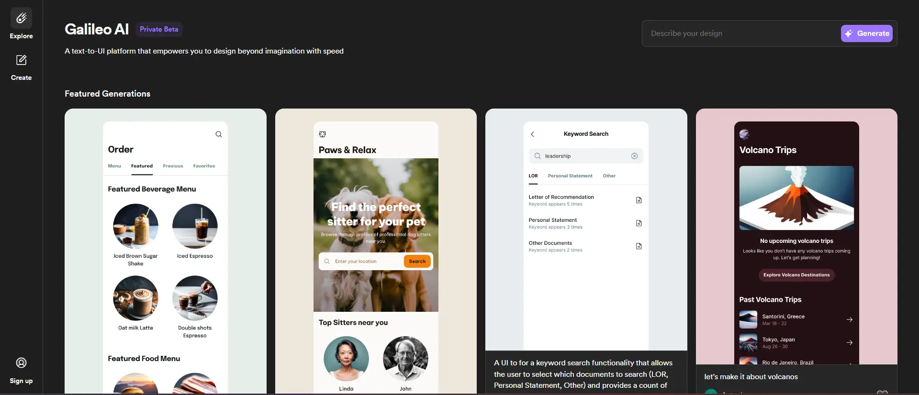Viewport: 919px width, 395px height.
Task: Click the keyword search UI description caption
Action: pos(583,374)
